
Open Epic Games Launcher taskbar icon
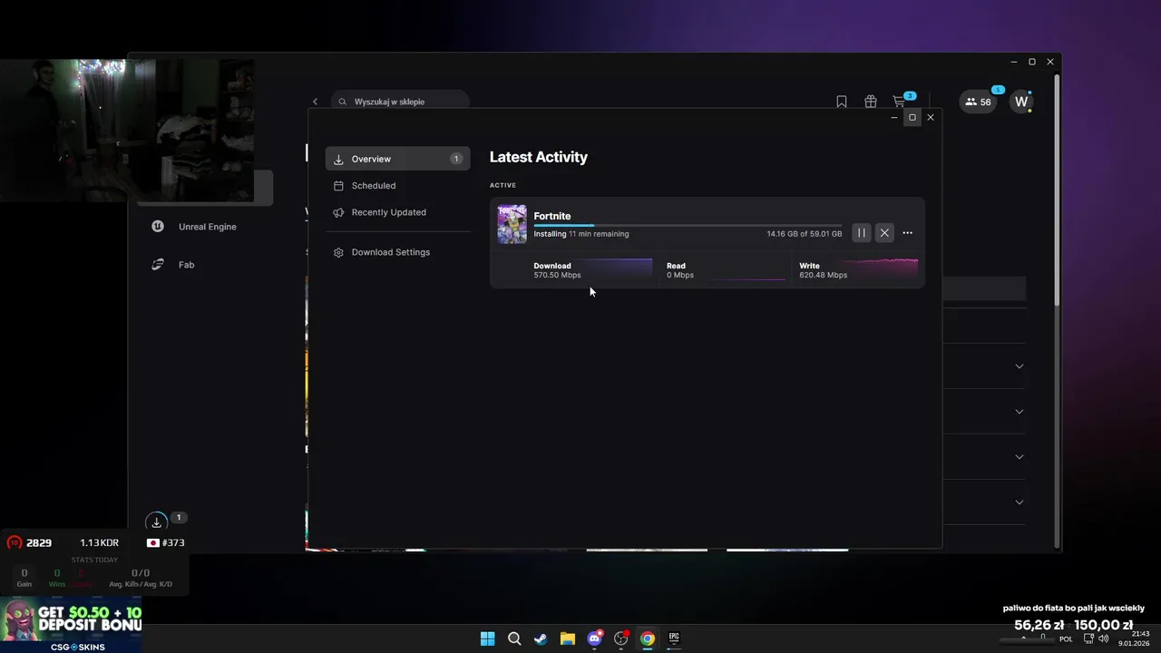point(674,638)
